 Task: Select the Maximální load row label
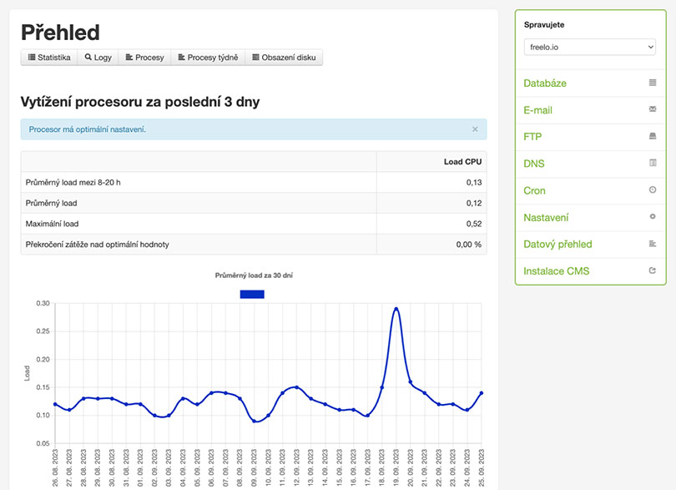point(53,224)
